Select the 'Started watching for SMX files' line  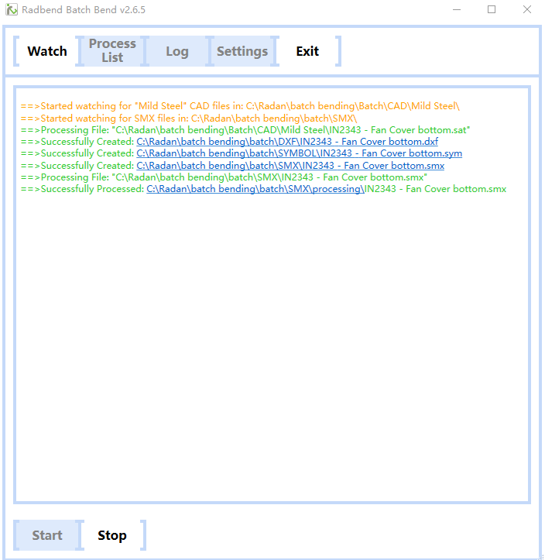click(189, 119)
